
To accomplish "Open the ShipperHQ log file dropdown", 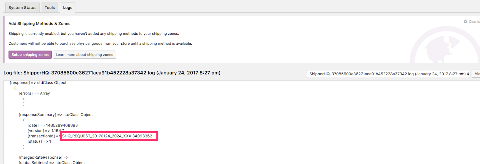I will click(389, 74).
